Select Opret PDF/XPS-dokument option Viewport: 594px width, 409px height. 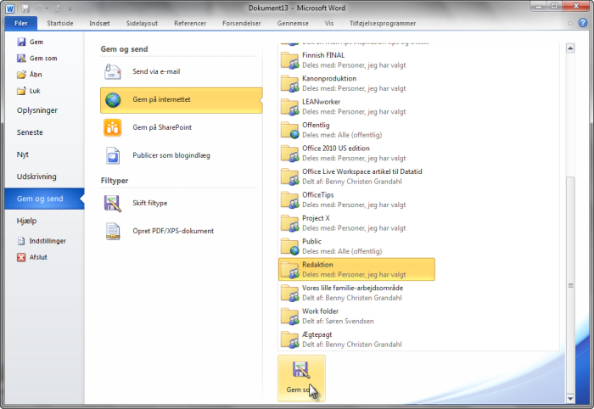[x=181, y=231]
